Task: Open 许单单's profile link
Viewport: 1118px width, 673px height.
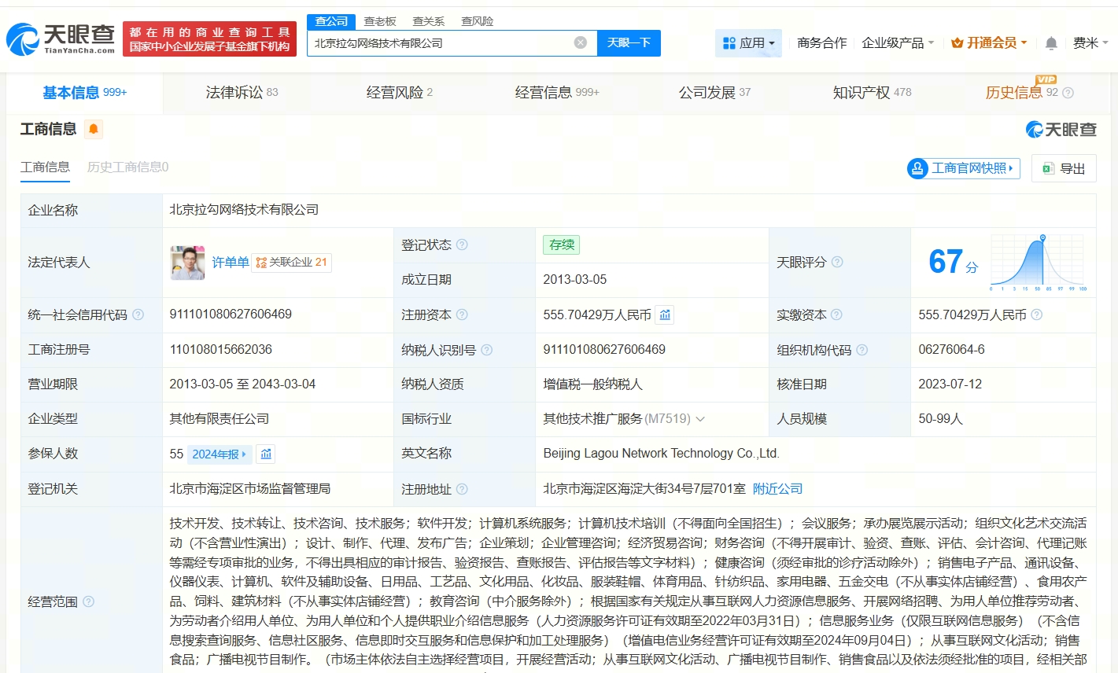Action: 231,262
